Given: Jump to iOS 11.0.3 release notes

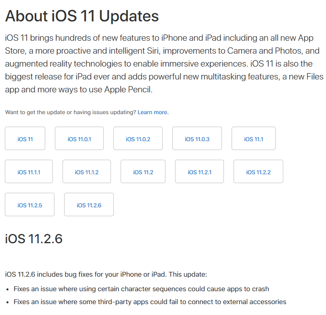Looking at the screenshot, I should tap(197, 138).
